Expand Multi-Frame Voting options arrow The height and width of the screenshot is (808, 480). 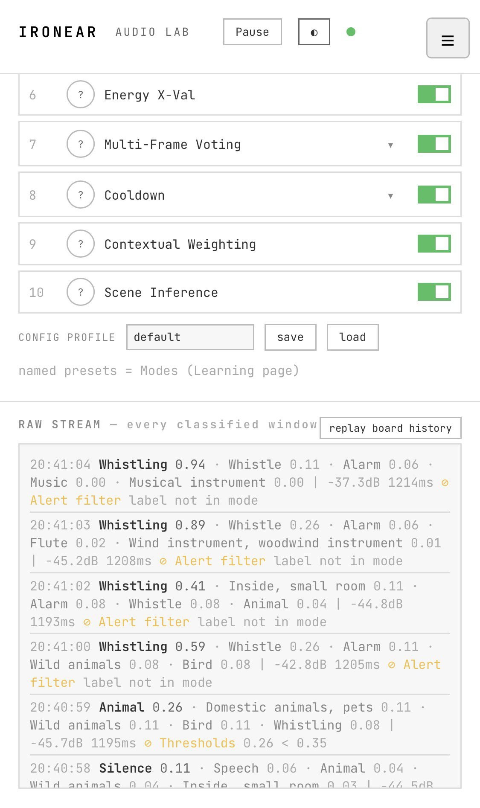[x=390, y=145]
